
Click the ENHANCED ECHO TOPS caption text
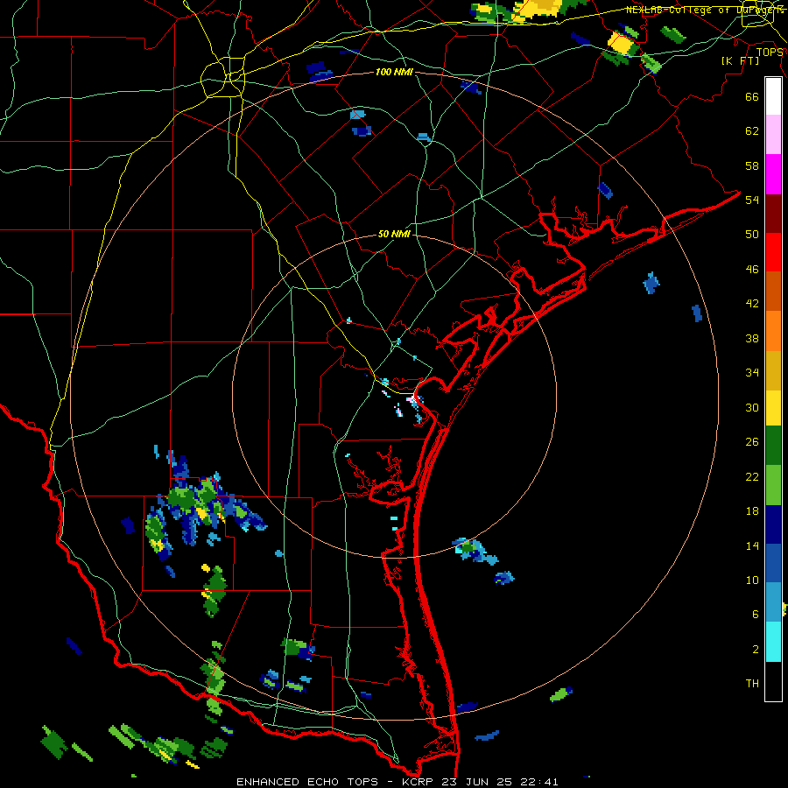307,782
